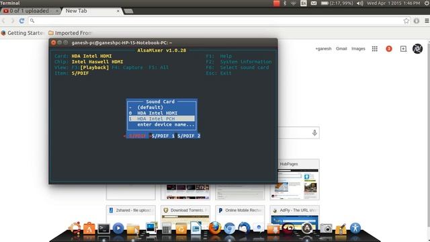Open the Files folder in dock
Screen dimensions: 430x242
pos(133,229)
